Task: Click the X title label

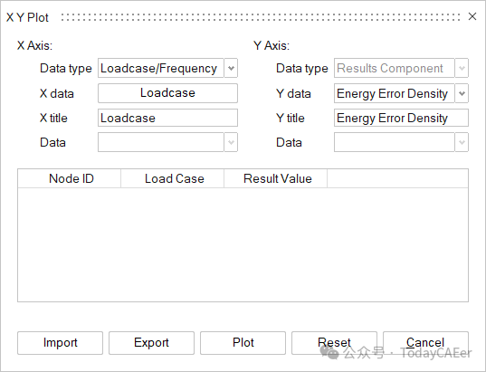Action: 53,118
